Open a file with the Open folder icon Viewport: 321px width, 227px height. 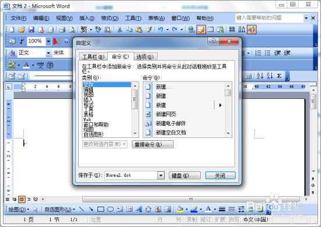(x=21, y=30)
